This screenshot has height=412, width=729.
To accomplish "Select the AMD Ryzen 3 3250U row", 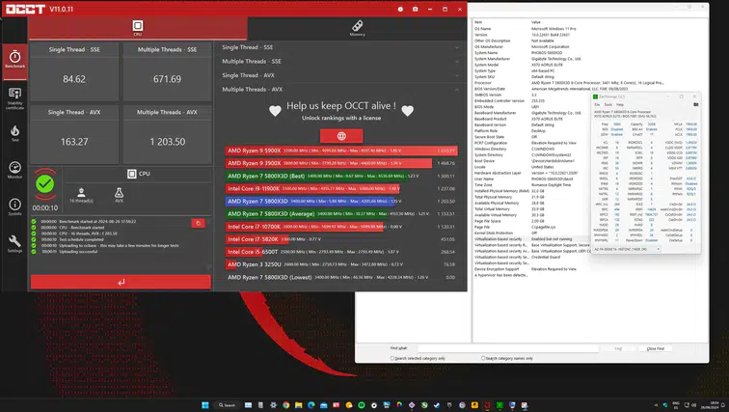I will 341,264.
